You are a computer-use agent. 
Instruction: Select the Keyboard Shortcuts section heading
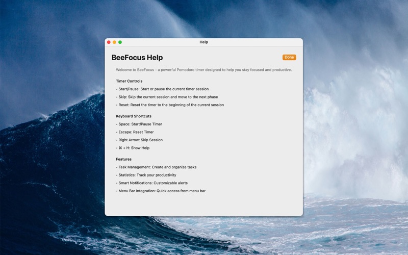click(134, 116)
